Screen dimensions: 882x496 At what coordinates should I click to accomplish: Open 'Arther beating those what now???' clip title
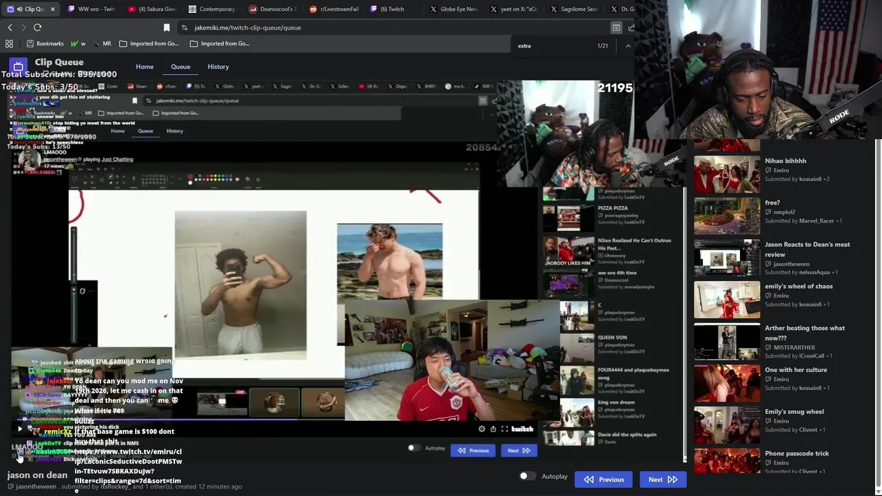pyautogui.click(x=804, y=333)
